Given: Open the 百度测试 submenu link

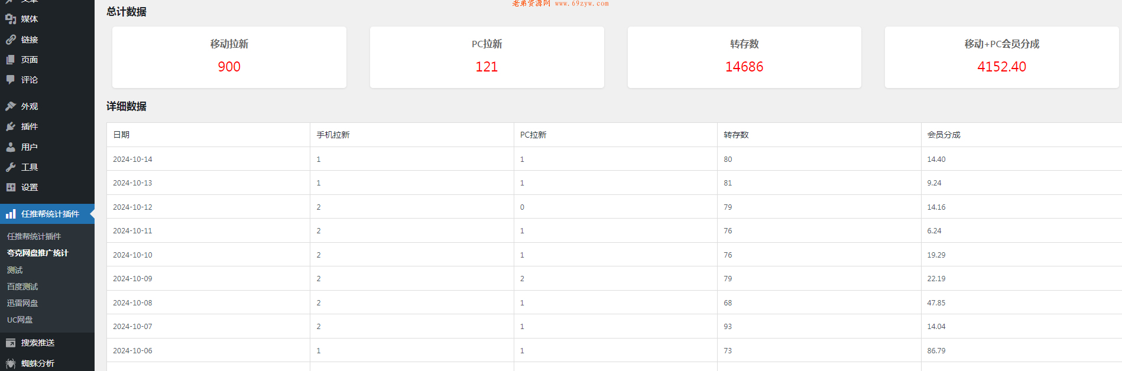Looking at the screenshot, I should (x=22, y=287).
